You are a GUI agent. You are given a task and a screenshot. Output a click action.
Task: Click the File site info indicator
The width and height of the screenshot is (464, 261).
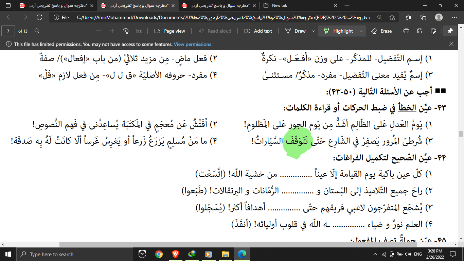click(61, 17)
